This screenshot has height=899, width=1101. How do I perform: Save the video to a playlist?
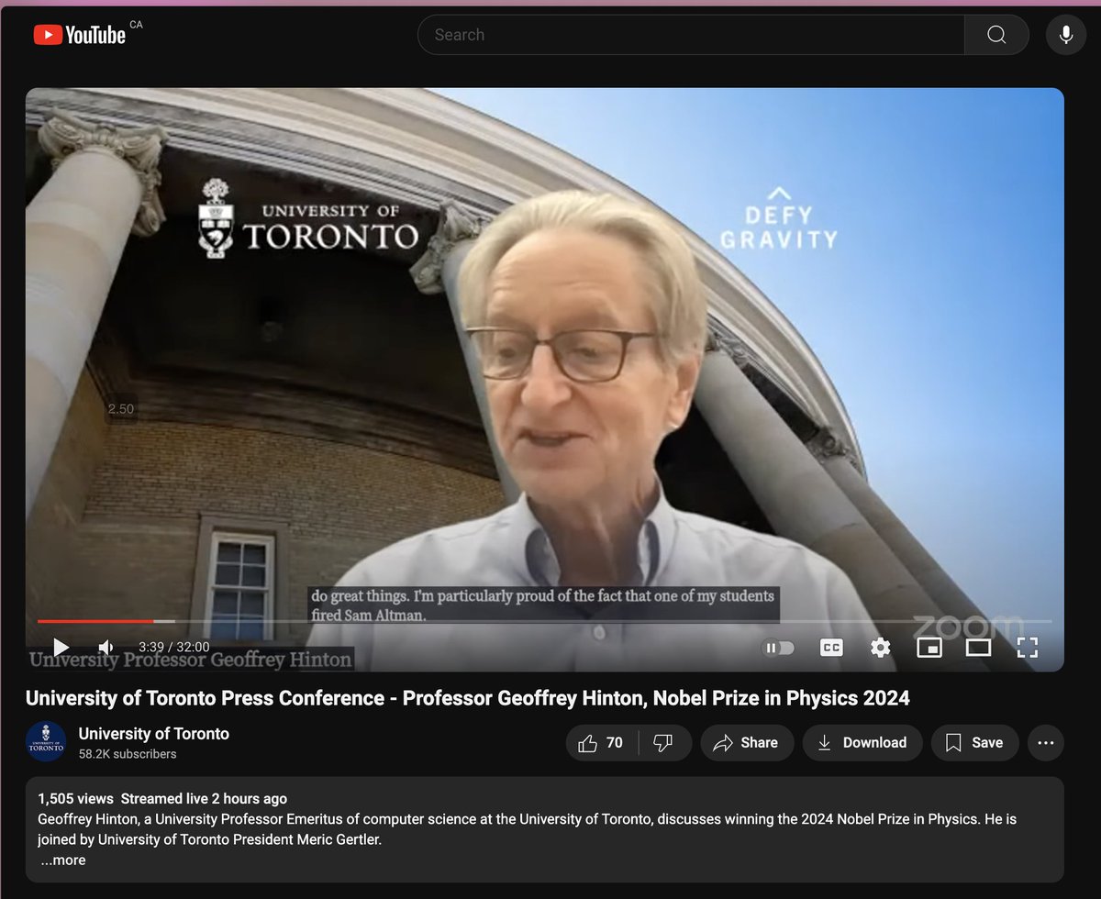click(974, 743)
